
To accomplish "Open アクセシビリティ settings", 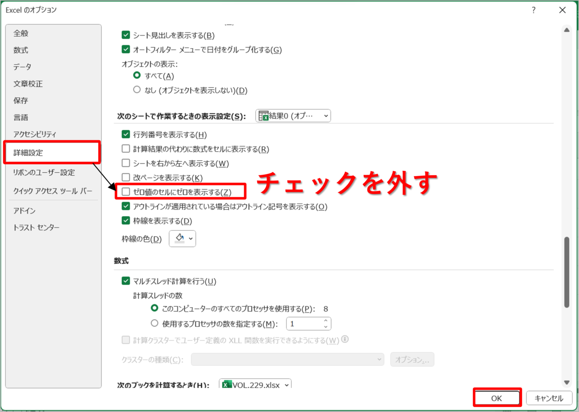I will coord(35,134).
